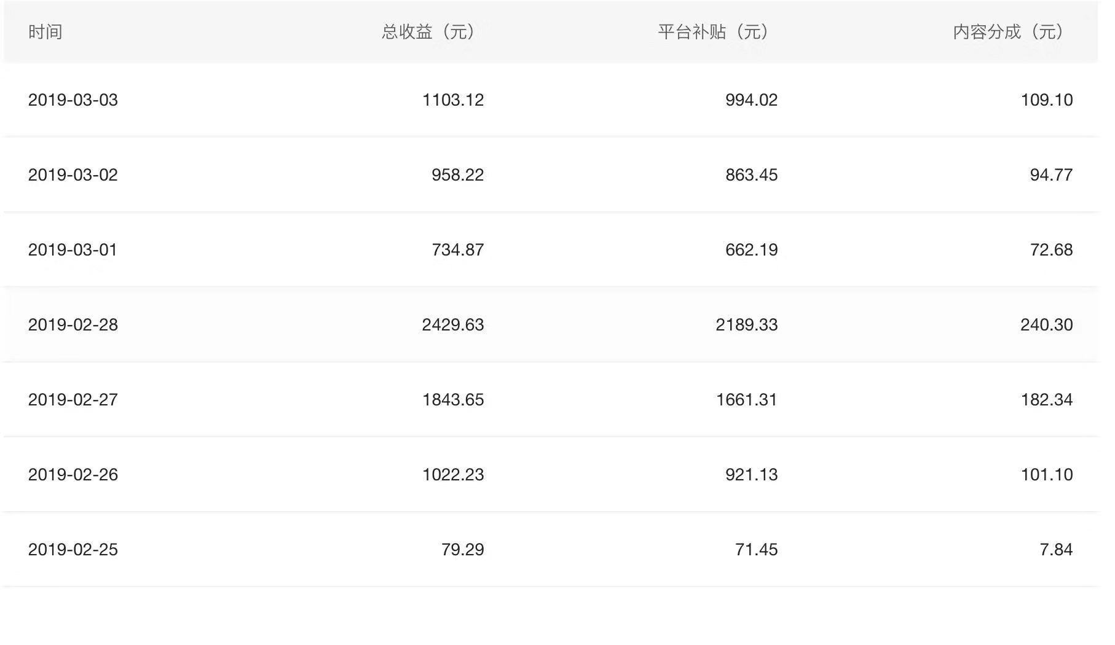Click total income value 1103.12
Image resolution: width=1115 pixels, height=645 pixels.
[x=453, y=100]
